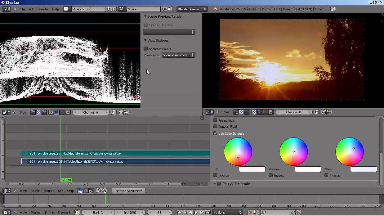Click the Blender logo icon before blender.org
Image resolution: width=384 pixels, height=216 pixels.
(x=215, y=9)
